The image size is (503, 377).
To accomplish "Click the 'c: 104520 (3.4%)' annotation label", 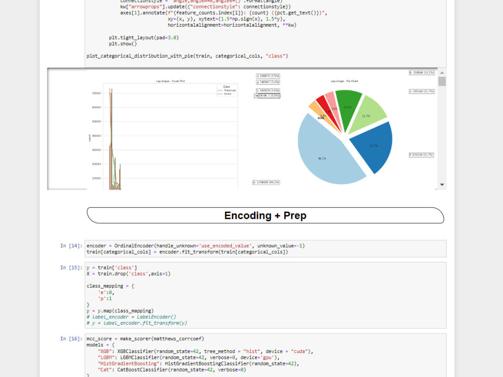I will coord(268,90).
